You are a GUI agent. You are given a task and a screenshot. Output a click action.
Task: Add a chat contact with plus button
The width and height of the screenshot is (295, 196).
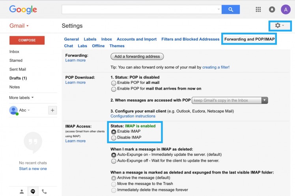tap(52, 110)
